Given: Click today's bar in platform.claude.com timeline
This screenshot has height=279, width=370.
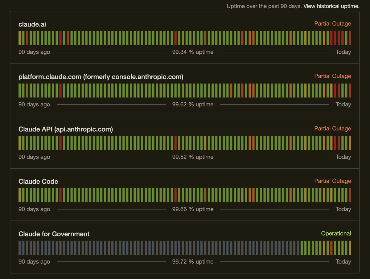Looking at the screenshot, I should [x=350, y=91].
